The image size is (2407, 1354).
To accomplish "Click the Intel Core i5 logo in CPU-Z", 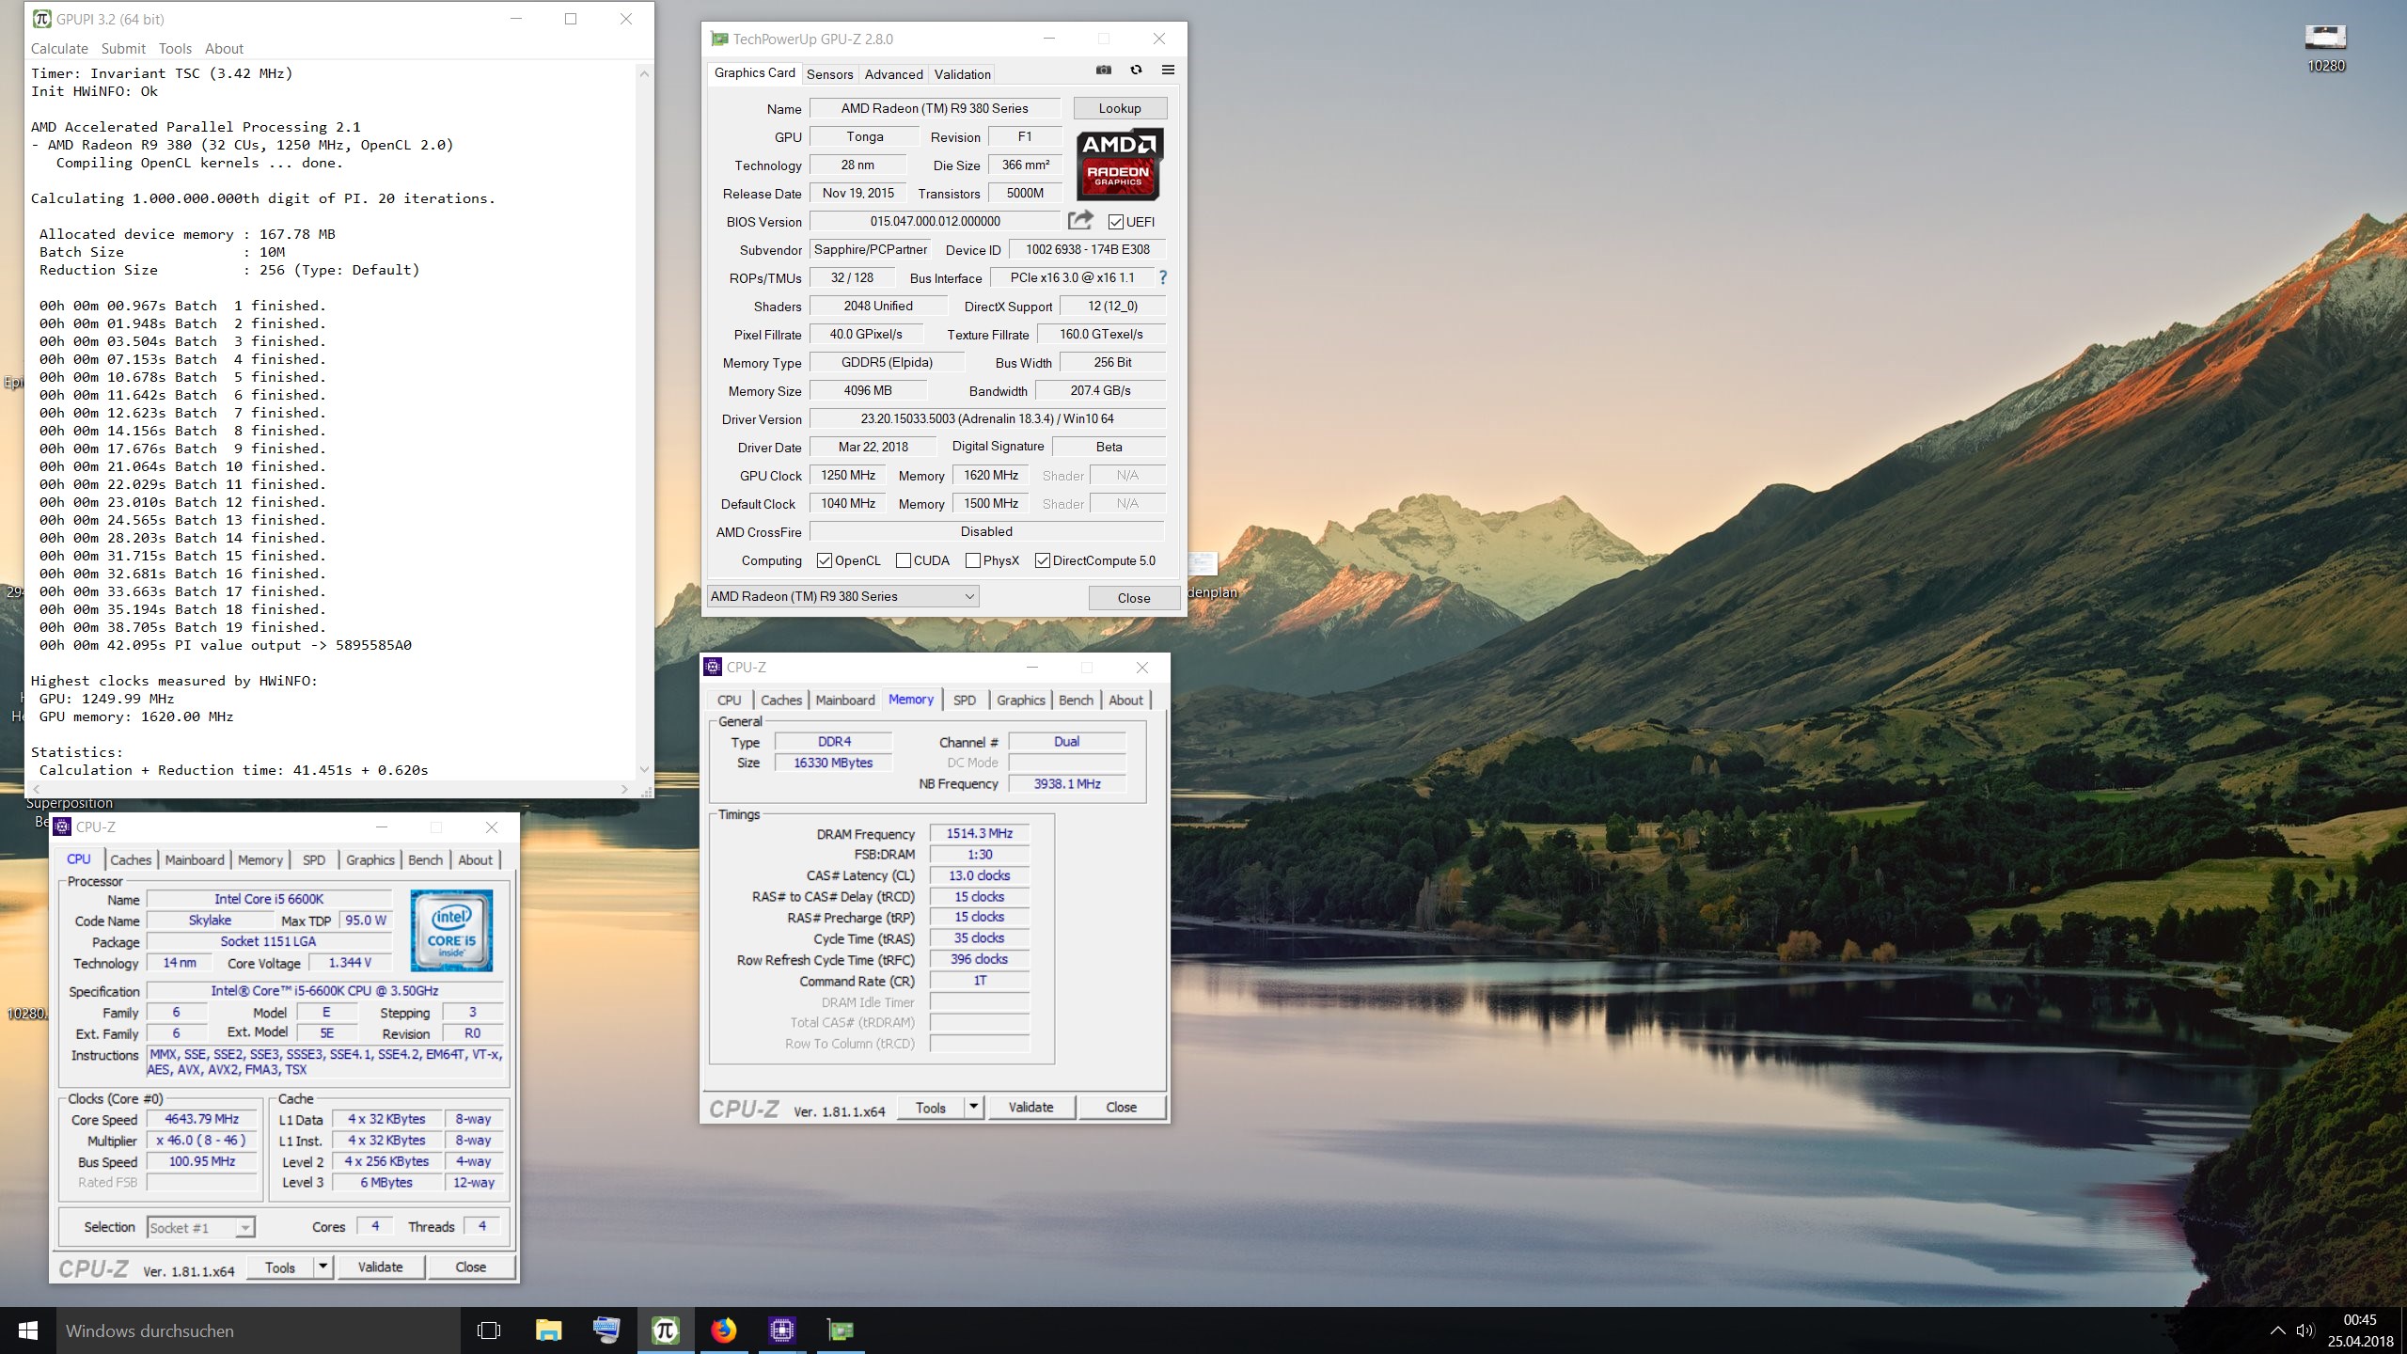I will 451,931.
